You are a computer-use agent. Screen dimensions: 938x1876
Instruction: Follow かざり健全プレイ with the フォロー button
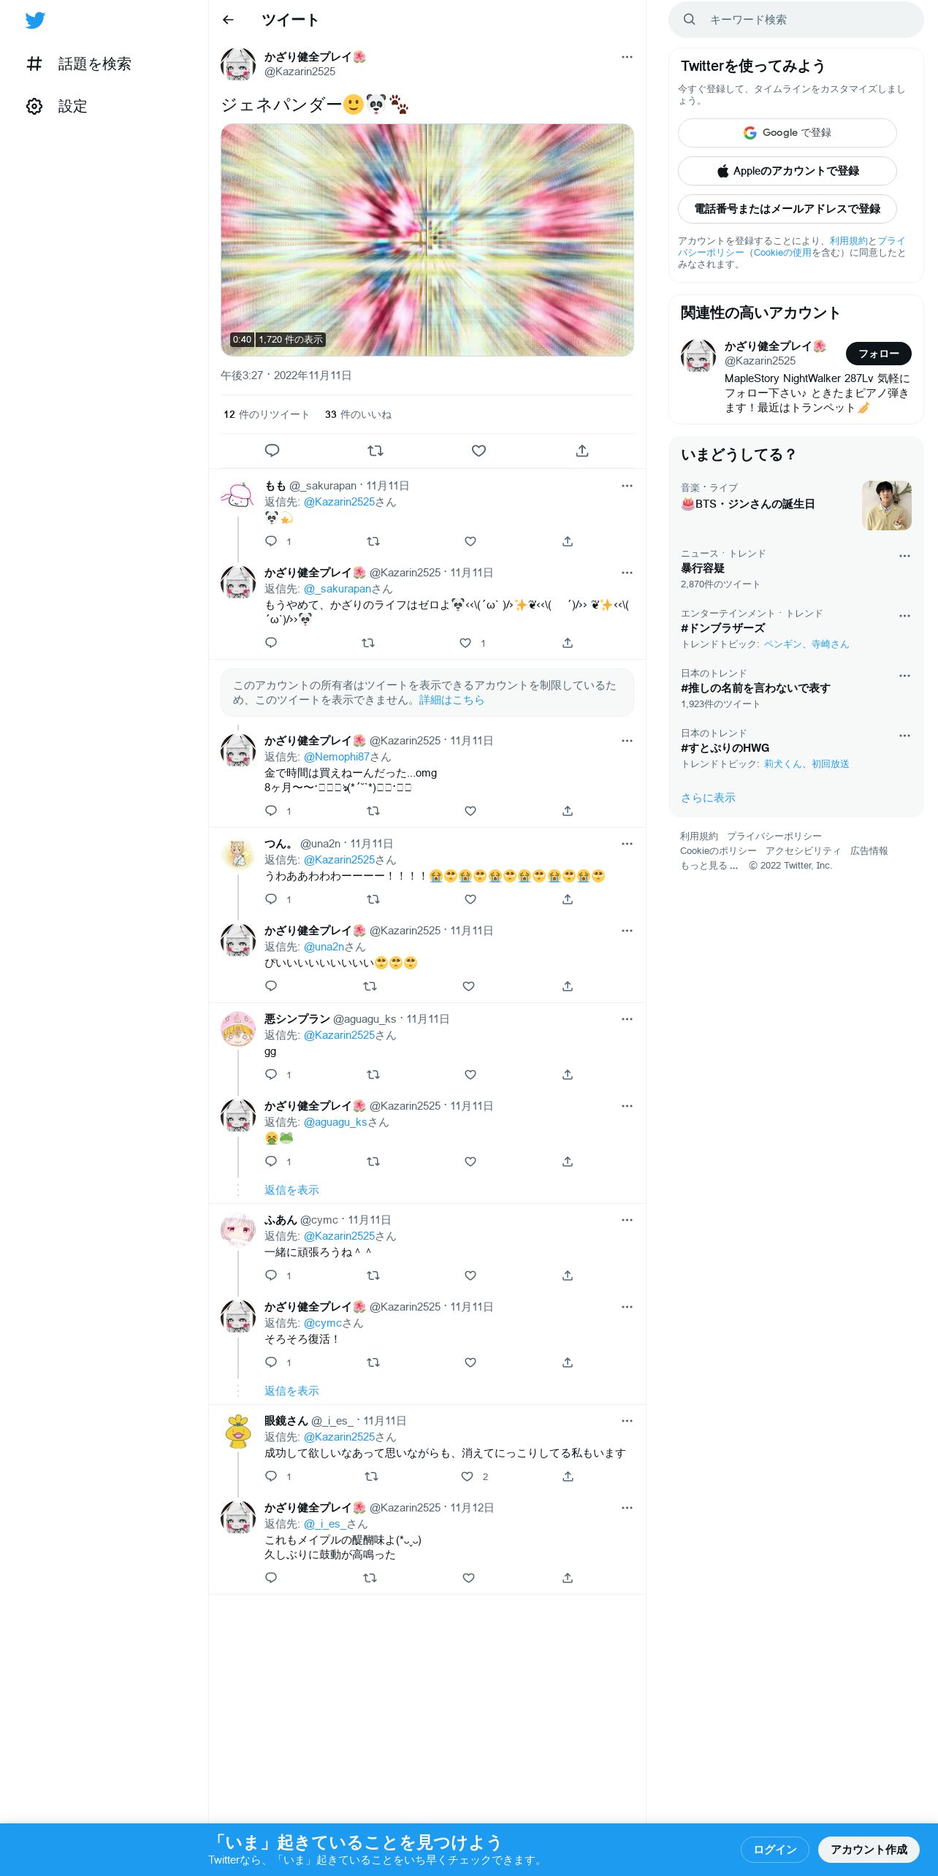pos(879,354)
